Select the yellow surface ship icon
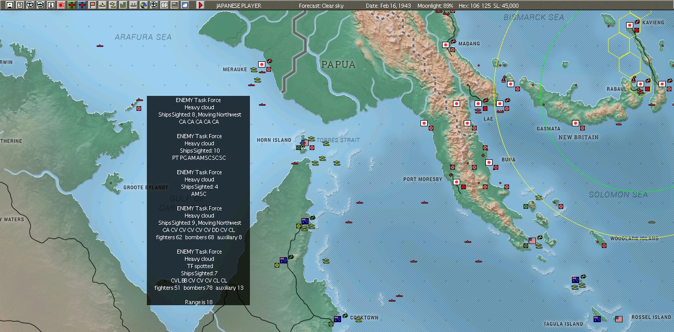Screen dimensions: 674x332 pos(101,5)
